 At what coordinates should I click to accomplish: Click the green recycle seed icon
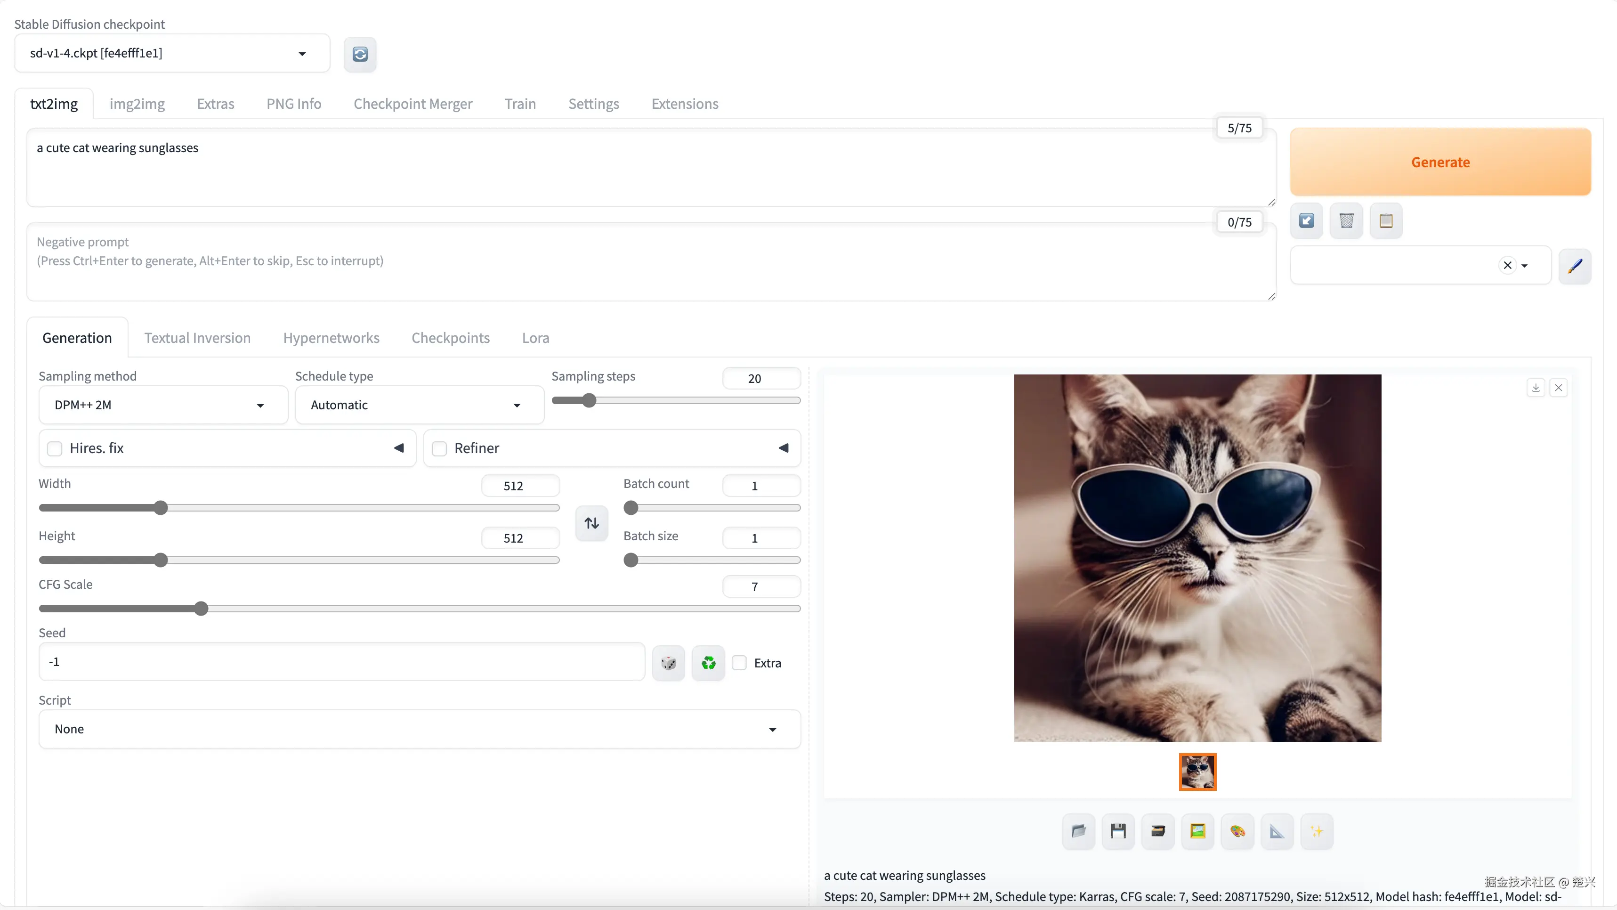pos(708,663)
